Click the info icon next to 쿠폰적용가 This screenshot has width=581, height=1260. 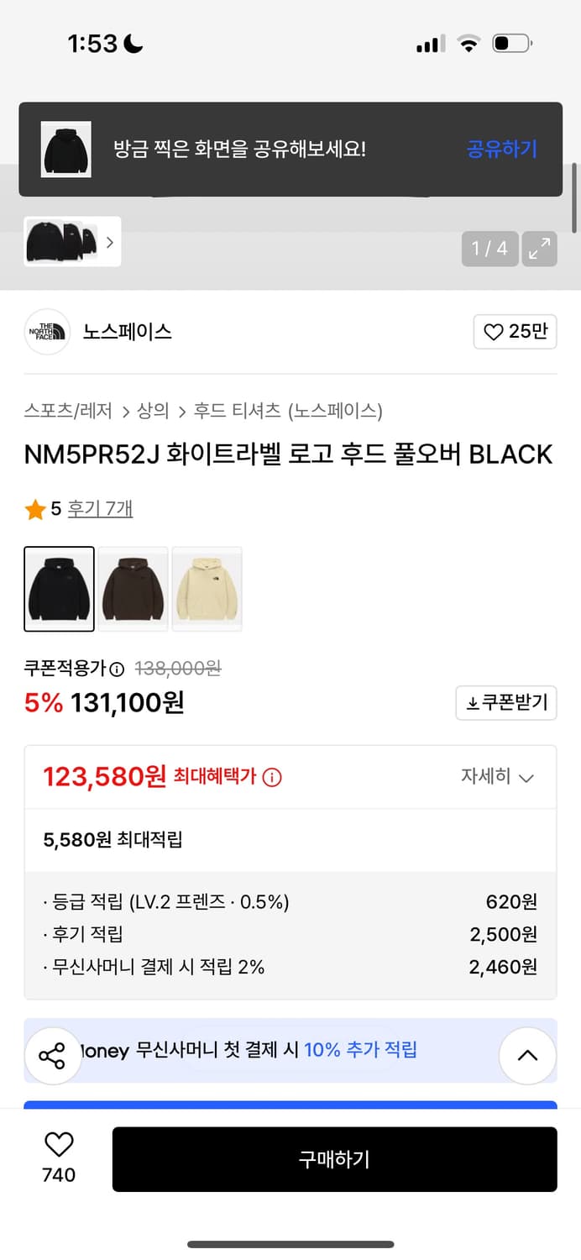point(116,669)
